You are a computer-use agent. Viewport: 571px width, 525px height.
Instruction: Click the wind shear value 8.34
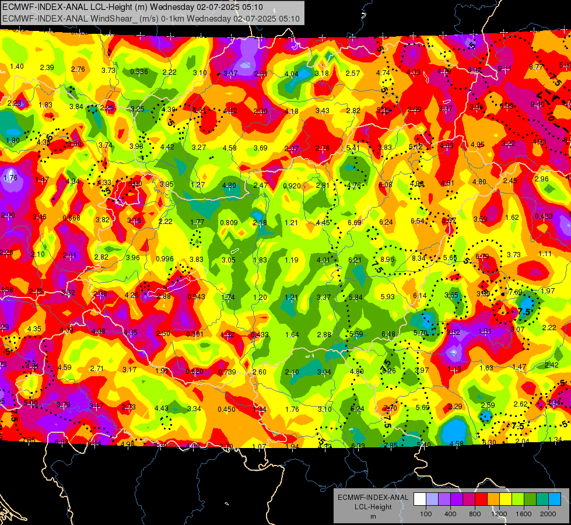[x=419, y=258]
